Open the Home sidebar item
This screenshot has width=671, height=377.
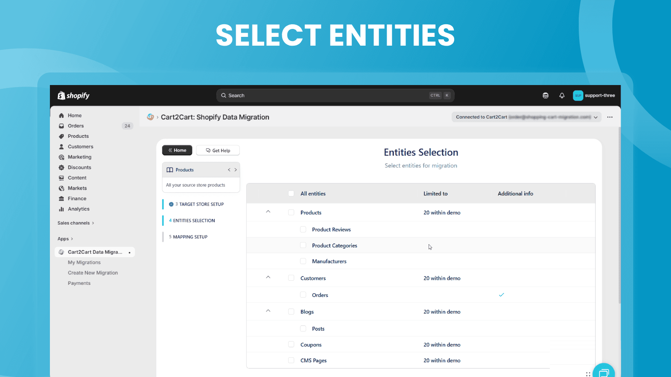click(75, 115)
